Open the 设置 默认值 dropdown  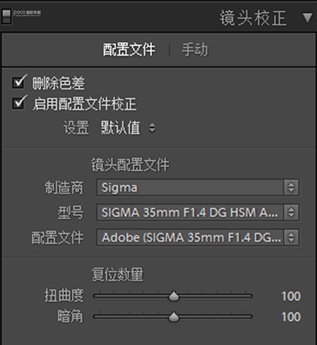pyautogui.click(x=127, y=128)
